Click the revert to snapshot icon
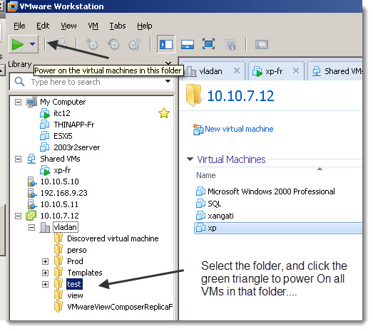Image resolution: width=373 pixels, height=331 pixels. point(113,44)
